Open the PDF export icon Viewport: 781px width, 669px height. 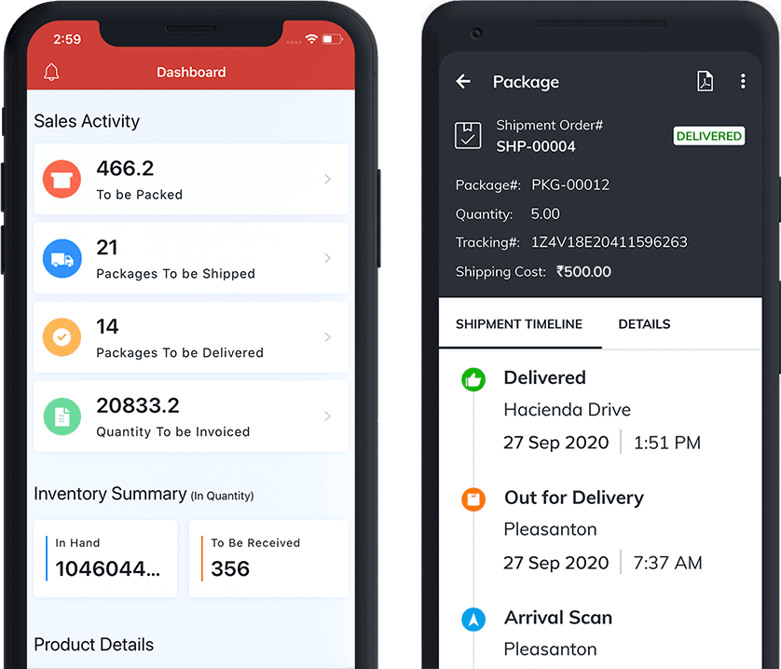click(704, 81)
